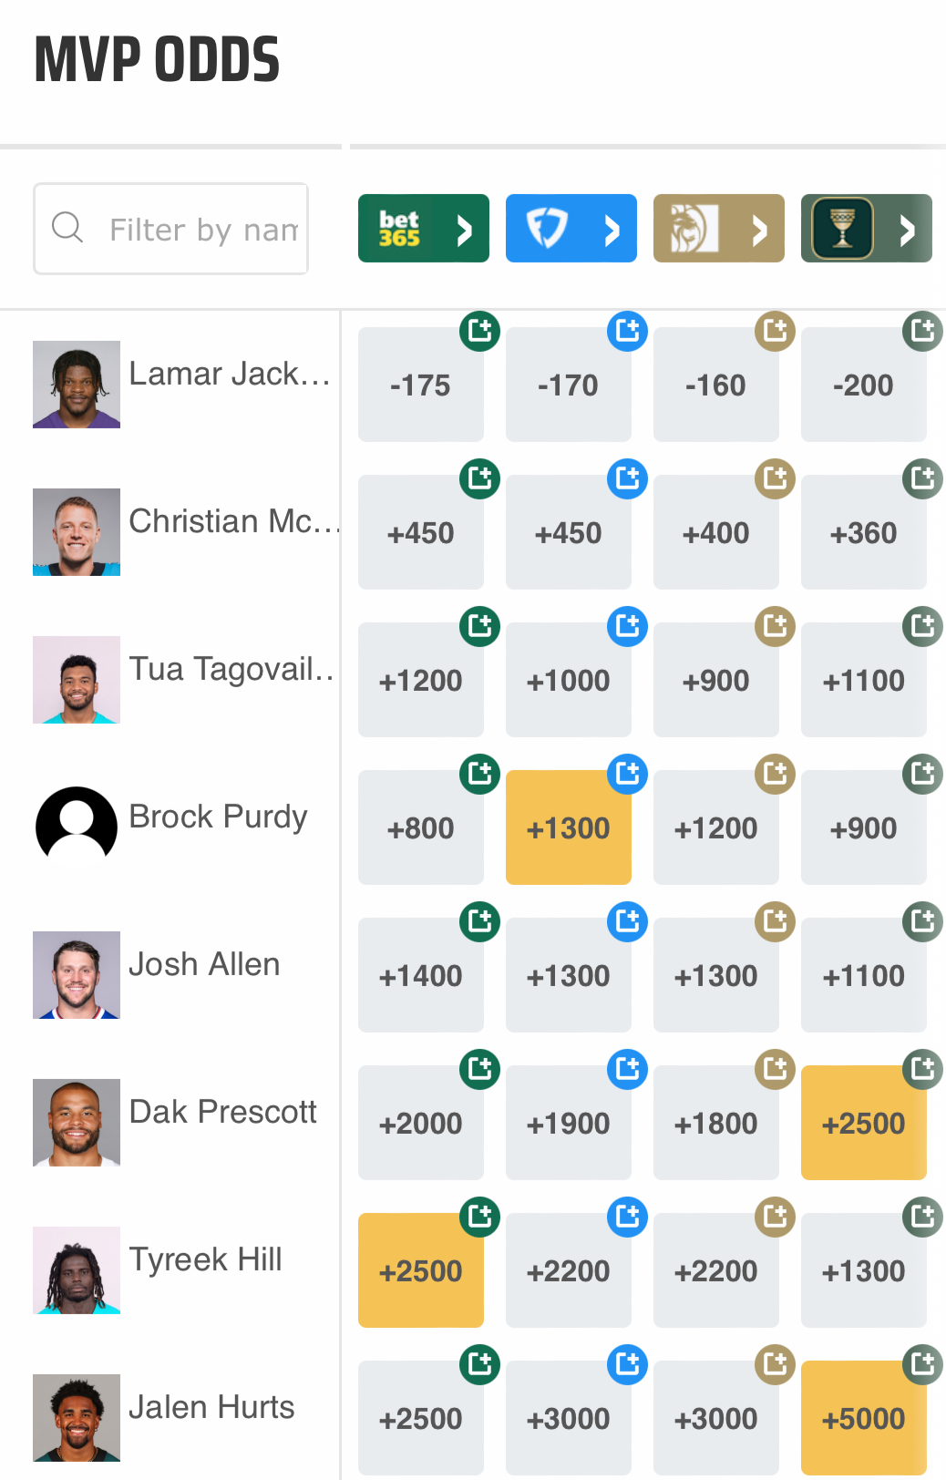The image size is (946, 1480).
Task: Click FanDuel betslip icon for Josh Allen
Action: 627,921
